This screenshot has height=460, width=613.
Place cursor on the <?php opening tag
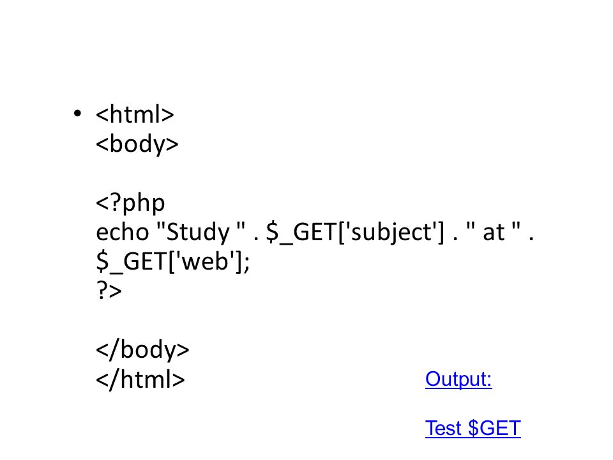(x=130, y=203)
